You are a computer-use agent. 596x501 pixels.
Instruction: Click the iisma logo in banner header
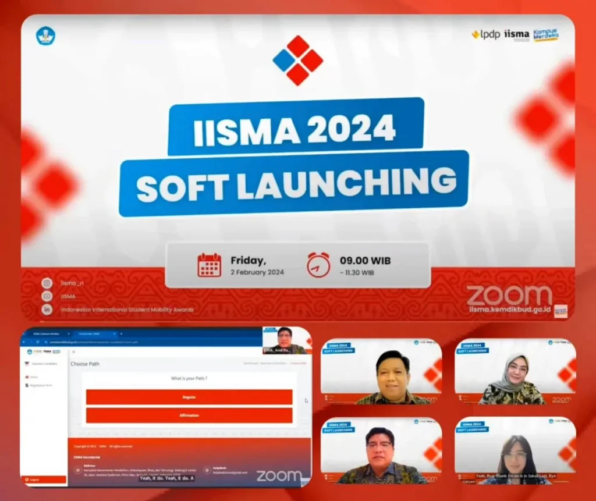click(517, 34)
